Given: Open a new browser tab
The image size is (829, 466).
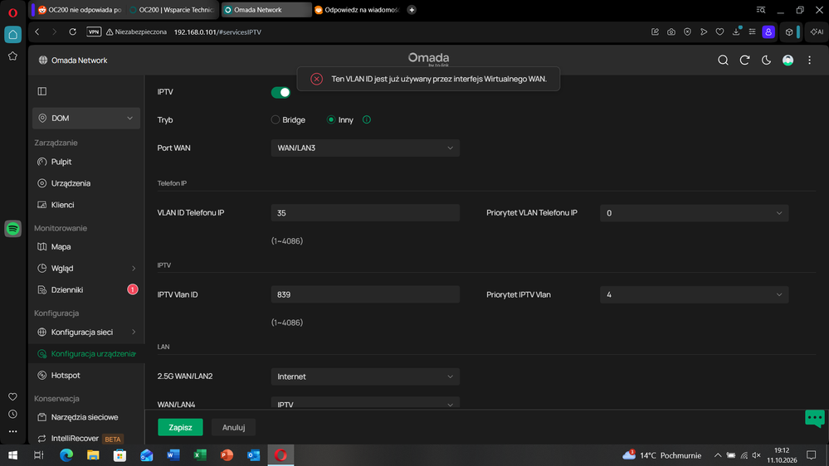Looking at the screenshot, I should click(x=412, y=9).
